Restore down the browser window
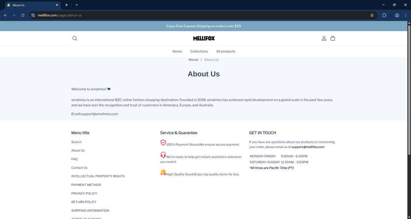 [394, 5]
